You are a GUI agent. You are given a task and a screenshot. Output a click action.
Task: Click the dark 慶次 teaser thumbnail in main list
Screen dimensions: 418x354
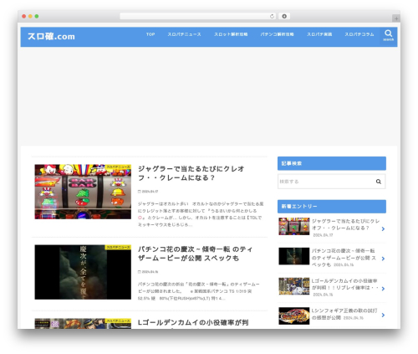[x=83, y=272]
